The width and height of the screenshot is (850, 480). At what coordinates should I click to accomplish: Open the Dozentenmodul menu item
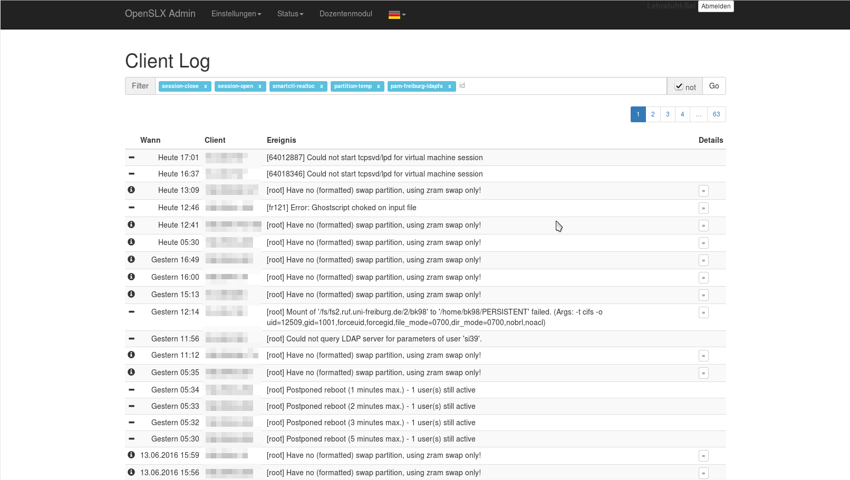tap(345, 14)
